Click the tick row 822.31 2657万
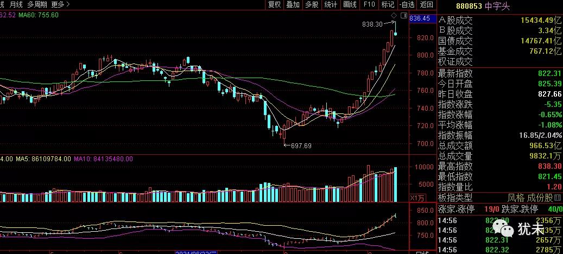 (500, 240)
